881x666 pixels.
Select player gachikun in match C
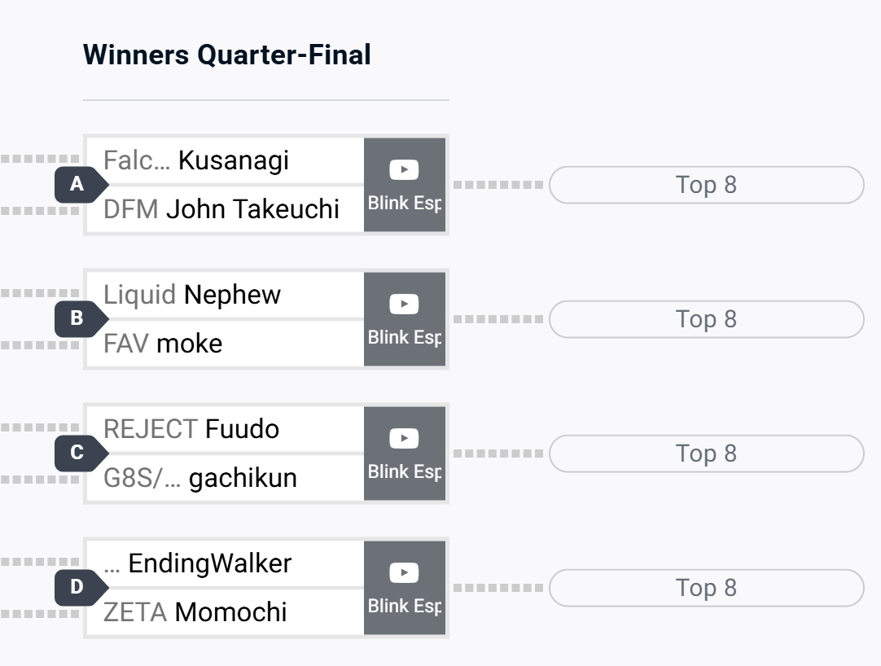(226, 478)
